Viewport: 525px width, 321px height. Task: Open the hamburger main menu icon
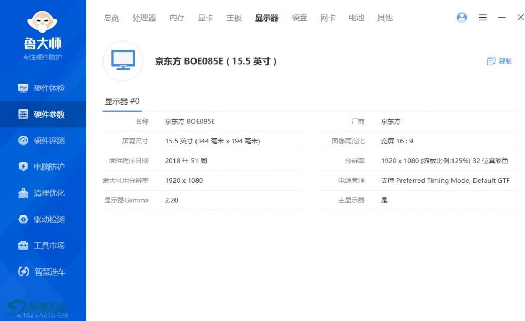click(x=482, y=17)
